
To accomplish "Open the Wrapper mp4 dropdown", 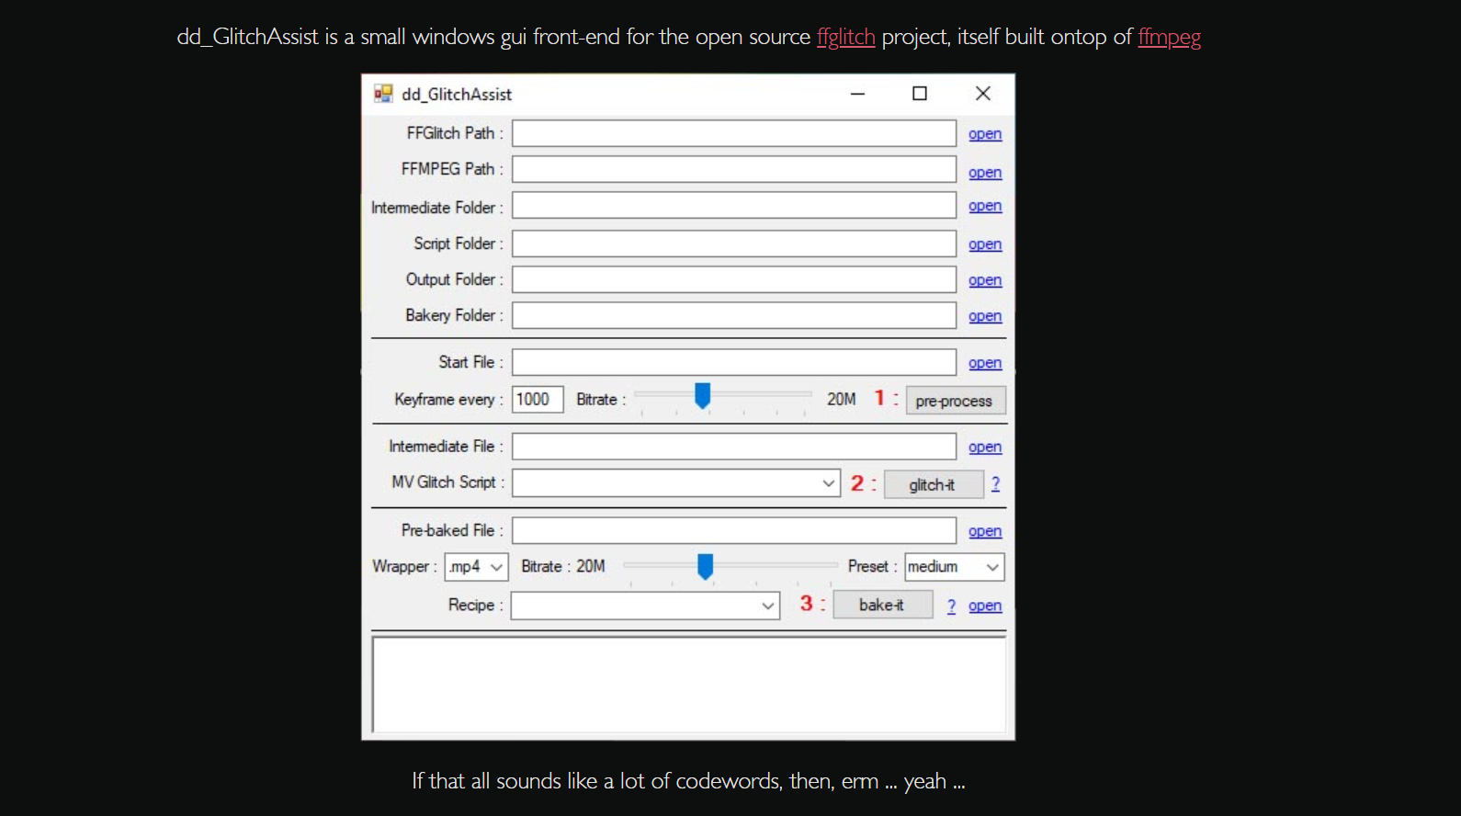I will pyautogui.click(x=476, y=567).
